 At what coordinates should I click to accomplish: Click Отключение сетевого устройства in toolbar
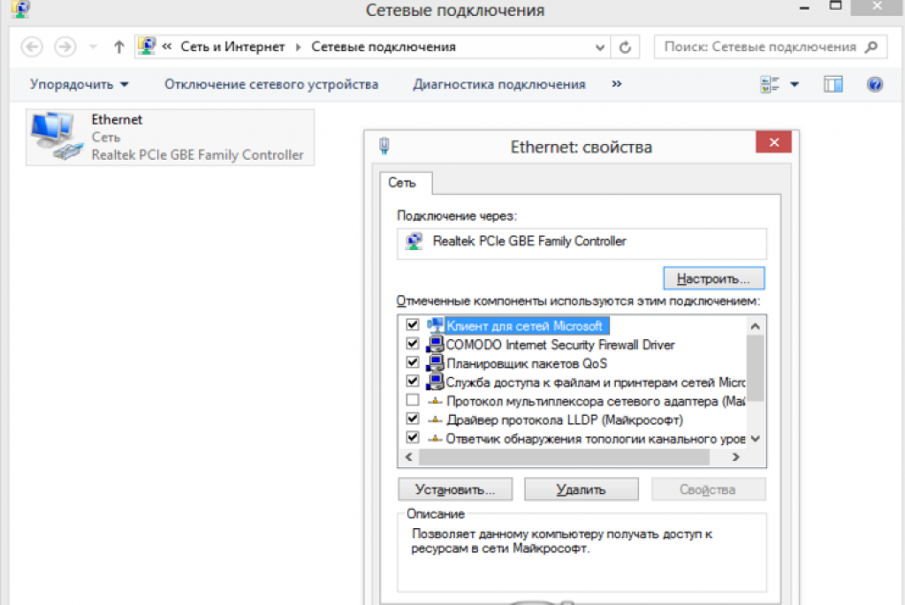271,85
